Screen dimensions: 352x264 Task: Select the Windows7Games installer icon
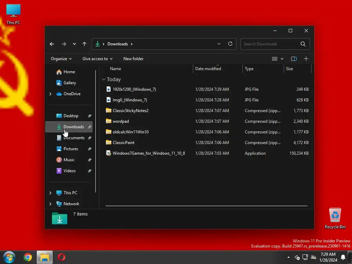click(x=108, y=153)
